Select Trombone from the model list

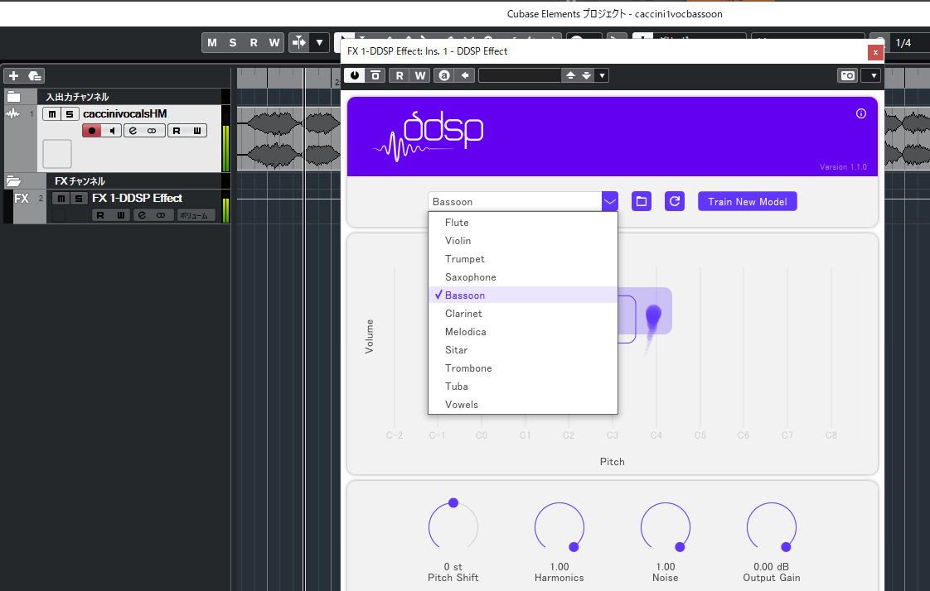[468, 368]
